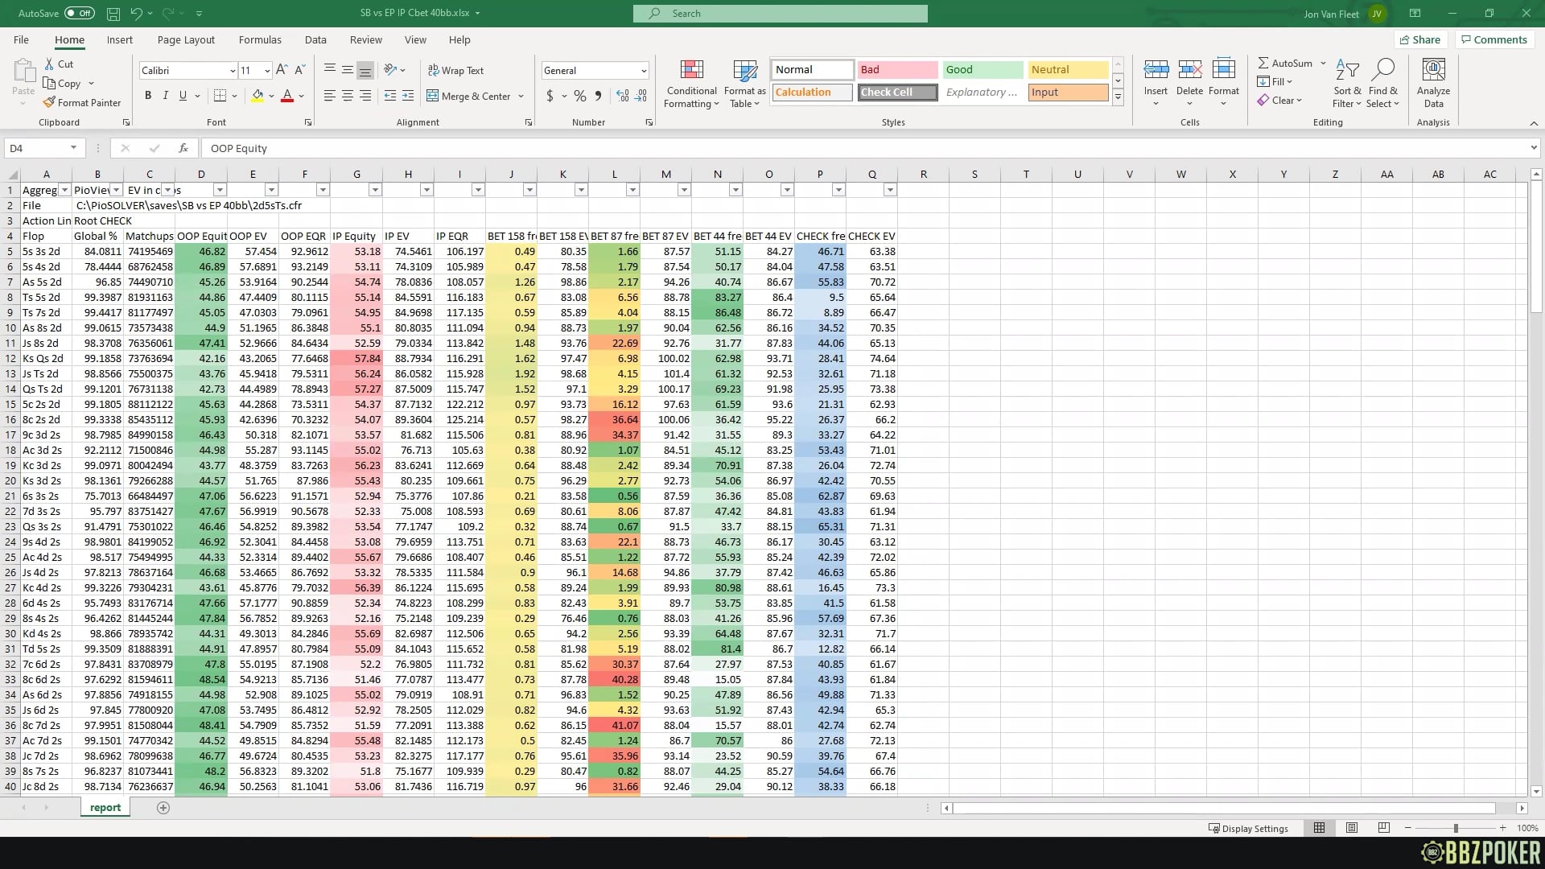Toggle the AutoSave switch
This screenshot has height=869, width=1545.
point(79,14)
